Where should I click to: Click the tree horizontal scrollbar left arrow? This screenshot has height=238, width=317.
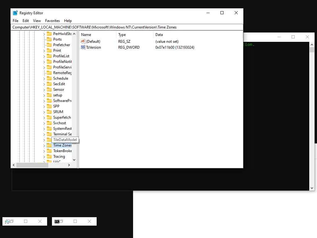(x=14, y=165)
